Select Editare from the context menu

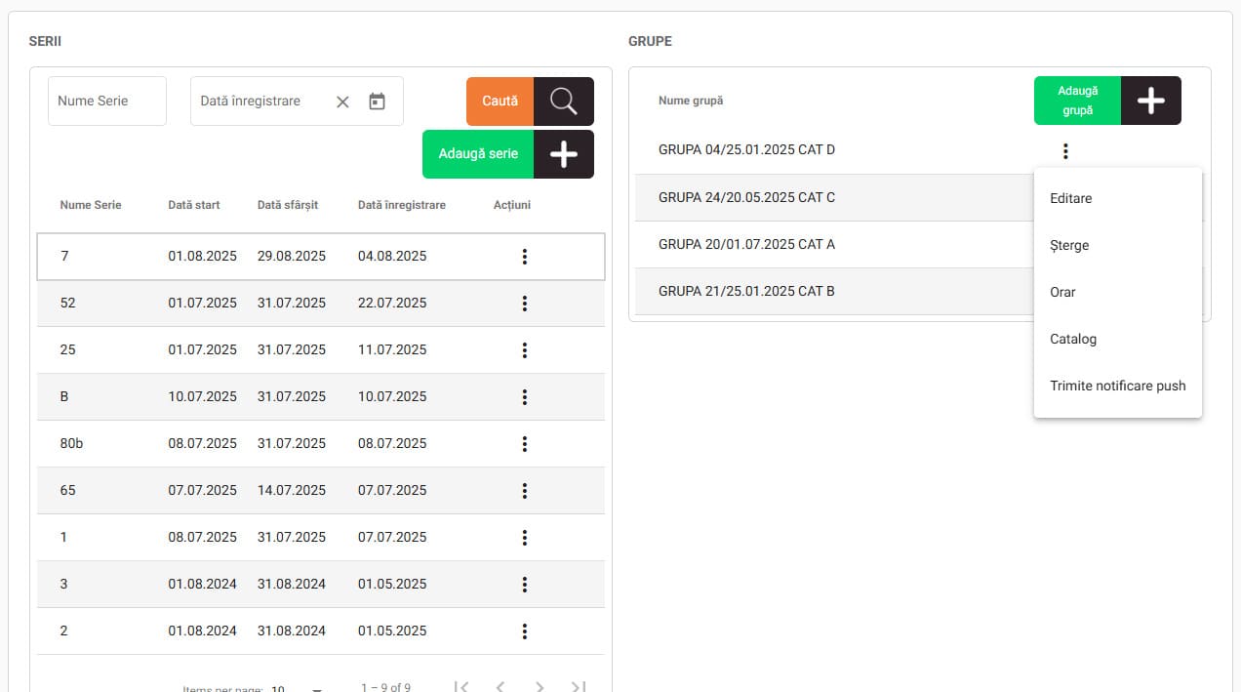click(1070, 198)
